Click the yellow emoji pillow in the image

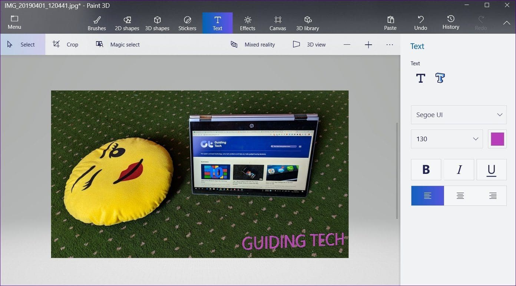pos(119,182)
